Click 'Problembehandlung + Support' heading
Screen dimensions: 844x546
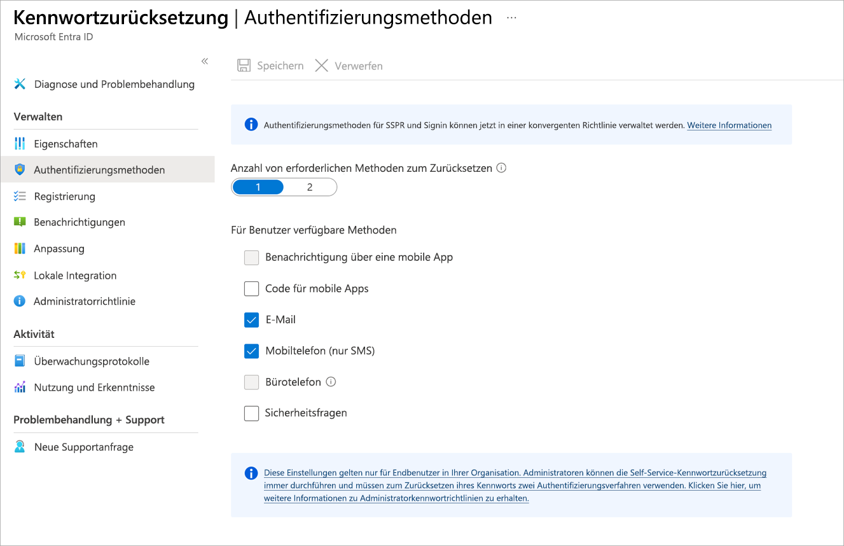(89, 420)
